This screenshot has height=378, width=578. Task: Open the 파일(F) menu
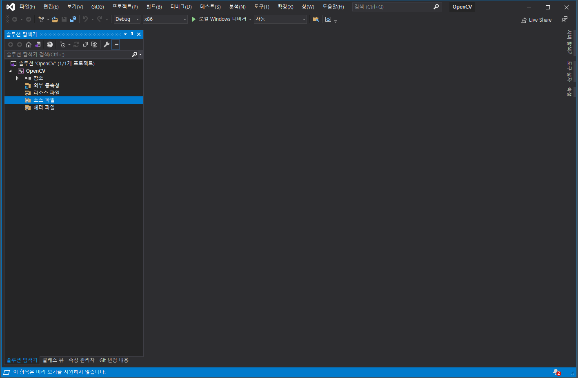pyautogui.click(x=27, y=7)
